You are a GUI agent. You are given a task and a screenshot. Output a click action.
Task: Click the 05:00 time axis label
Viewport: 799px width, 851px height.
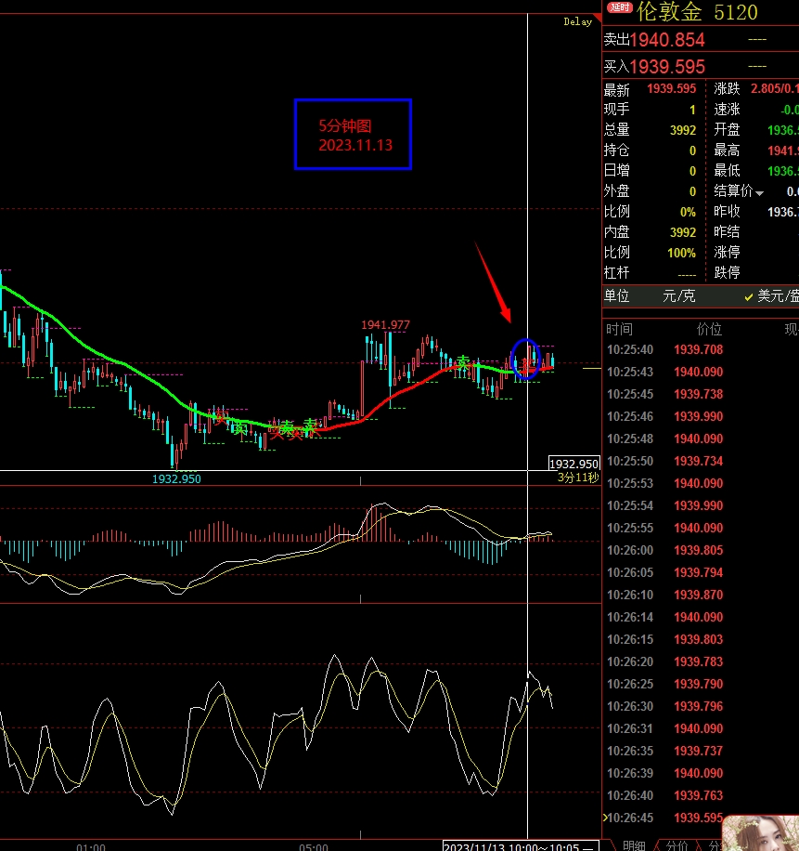314,846
